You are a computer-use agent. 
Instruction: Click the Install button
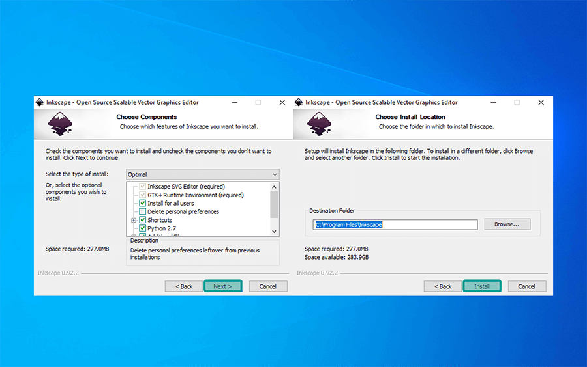[482, 286]
